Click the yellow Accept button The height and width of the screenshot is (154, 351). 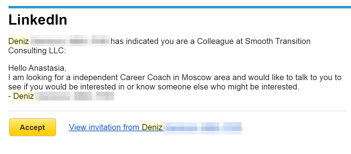coord(33,127)
